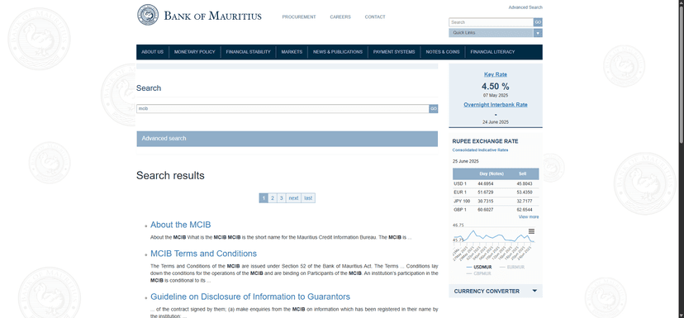Go to the Procurement page
684x318 pixels.
299,17
